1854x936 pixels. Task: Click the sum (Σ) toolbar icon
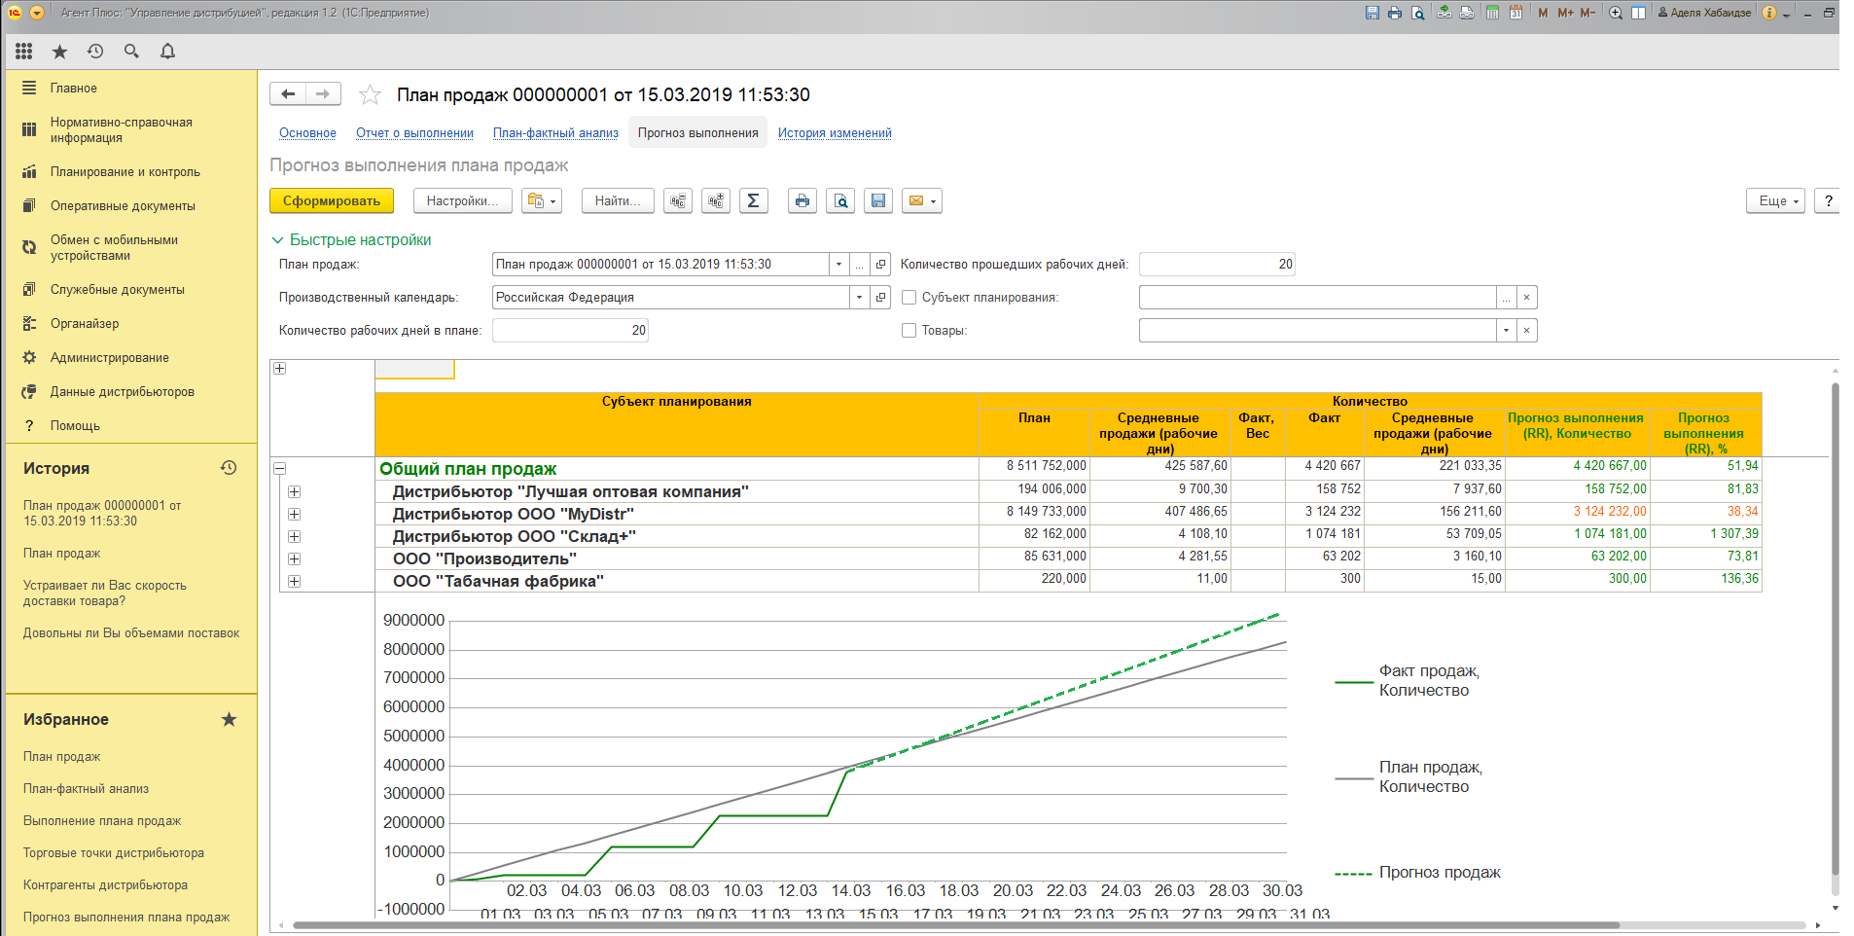point(753,201)
